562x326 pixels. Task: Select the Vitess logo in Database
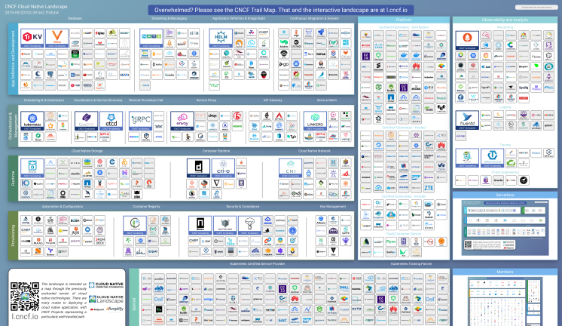(x=57, y=38)
